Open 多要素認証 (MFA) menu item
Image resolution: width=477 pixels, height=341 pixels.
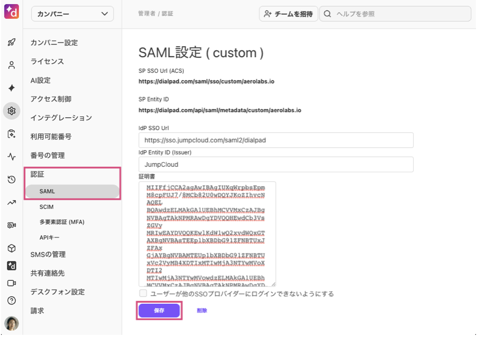(62, 222)
